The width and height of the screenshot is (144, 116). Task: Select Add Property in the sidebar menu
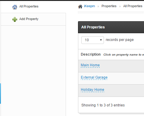tap(29, 19)
